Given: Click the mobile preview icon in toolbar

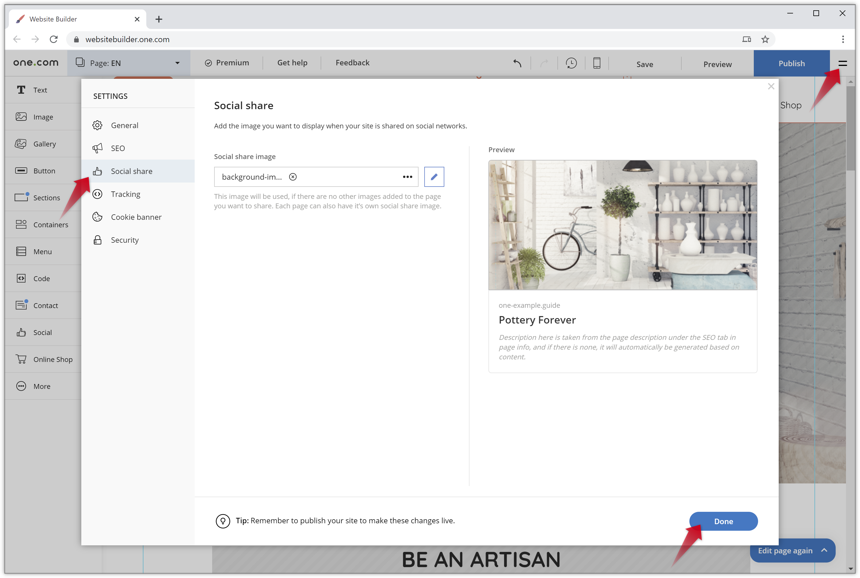Looking at the screenshot, I should [597, 62].
